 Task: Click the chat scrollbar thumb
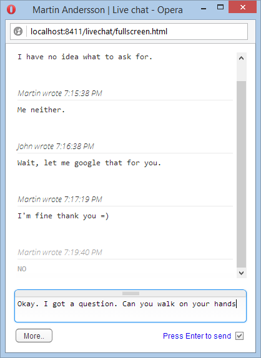pyautogui.click(x=241, y=174)
